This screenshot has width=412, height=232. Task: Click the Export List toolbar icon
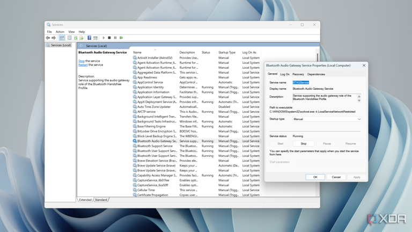(x=82, y=38)
